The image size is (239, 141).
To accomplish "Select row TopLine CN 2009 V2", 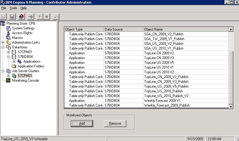I will click(x=146, y=53).
